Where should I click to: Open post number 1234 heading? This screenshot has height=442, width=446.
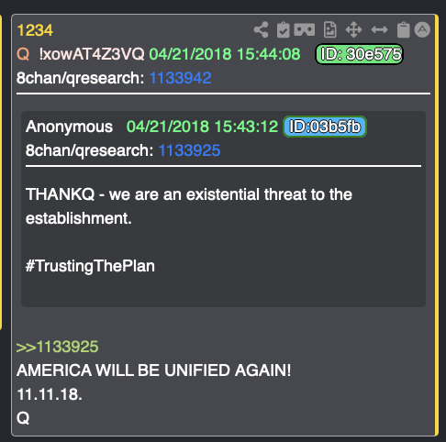[35, 30]
